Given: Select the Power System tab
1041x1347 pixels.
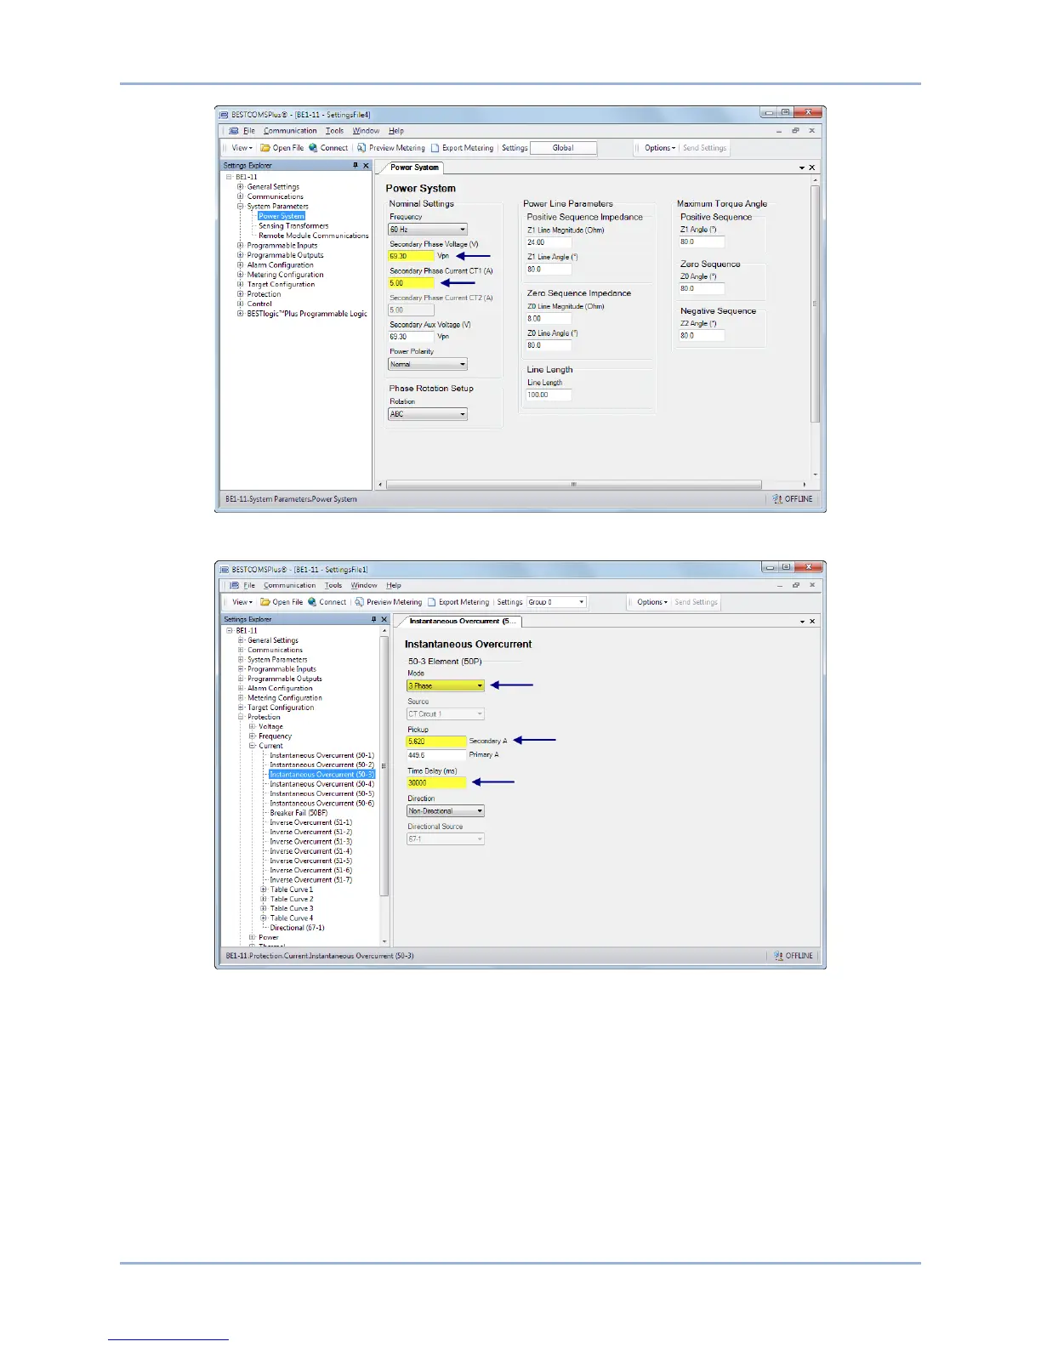Looking at the screenshot, I should click(415, 168).
